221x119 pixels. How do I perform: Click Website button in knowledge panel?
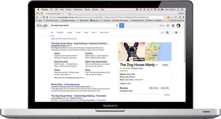pos(165,65)
